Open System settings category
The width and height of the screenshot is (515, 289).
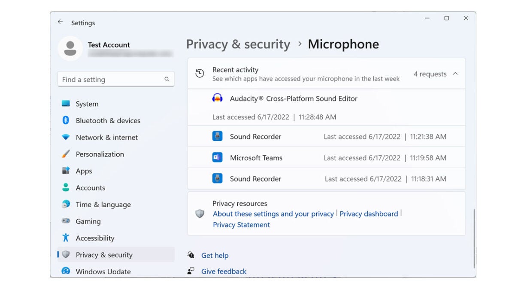[x=116, y=104]
